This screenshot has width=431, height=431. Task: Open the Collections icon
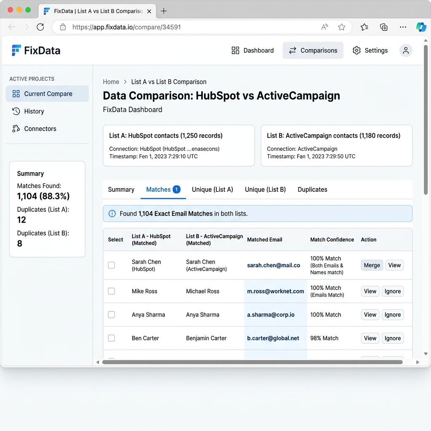pos(384,27)
